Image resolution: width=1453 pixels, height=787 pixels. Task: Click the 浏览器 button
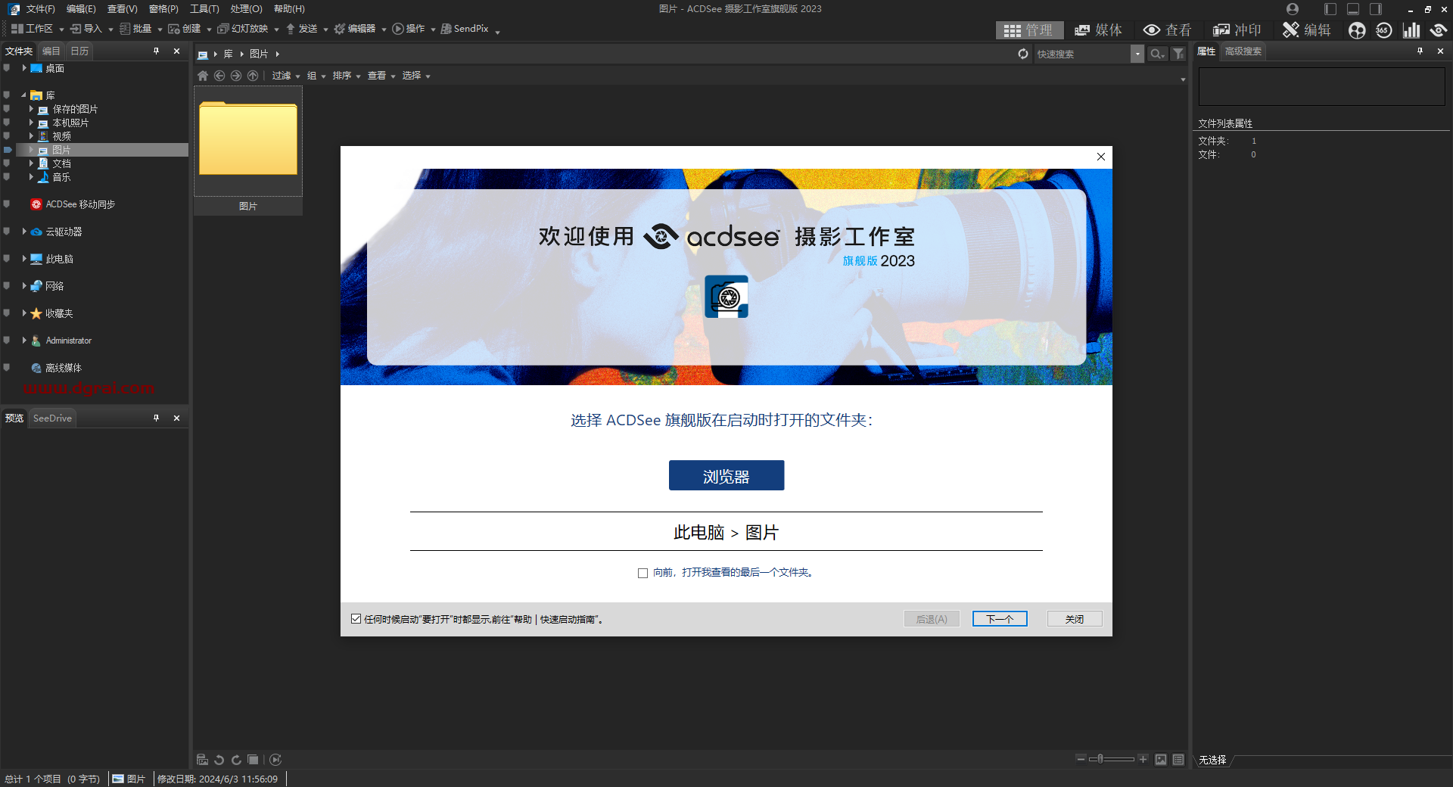pyautogui.click(x=726, y=475)
